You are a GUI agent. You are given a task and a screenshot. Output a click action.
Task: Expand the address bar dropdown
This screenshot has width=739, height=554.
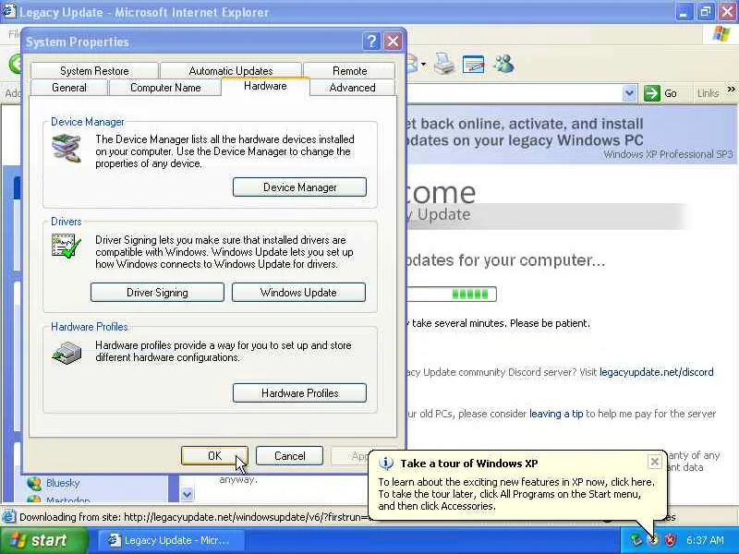pos(630,93)
